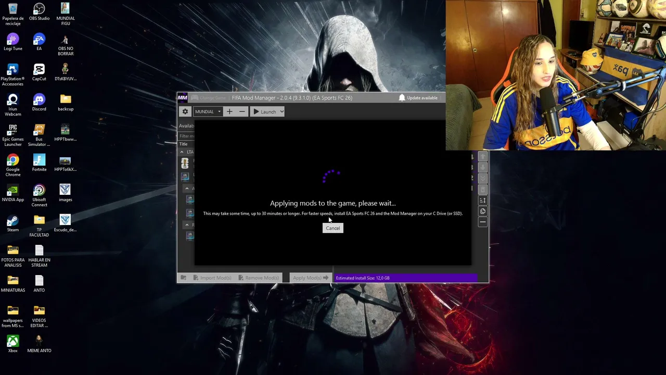Click the Remove Mod(s) button

click(259, 278)
